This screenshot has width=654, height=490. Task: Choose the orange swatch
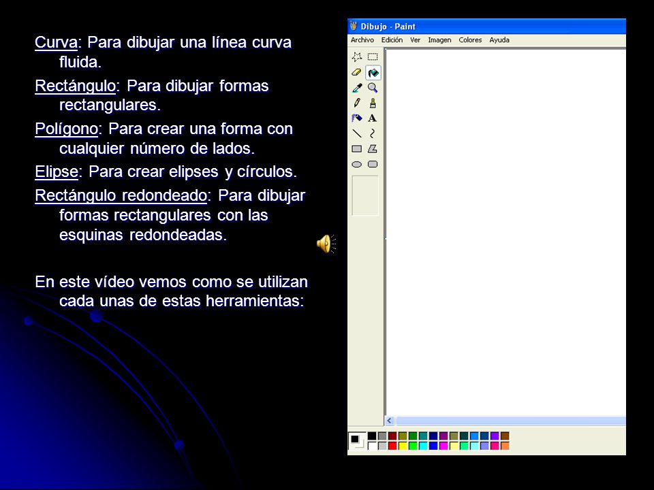point(505,446)
